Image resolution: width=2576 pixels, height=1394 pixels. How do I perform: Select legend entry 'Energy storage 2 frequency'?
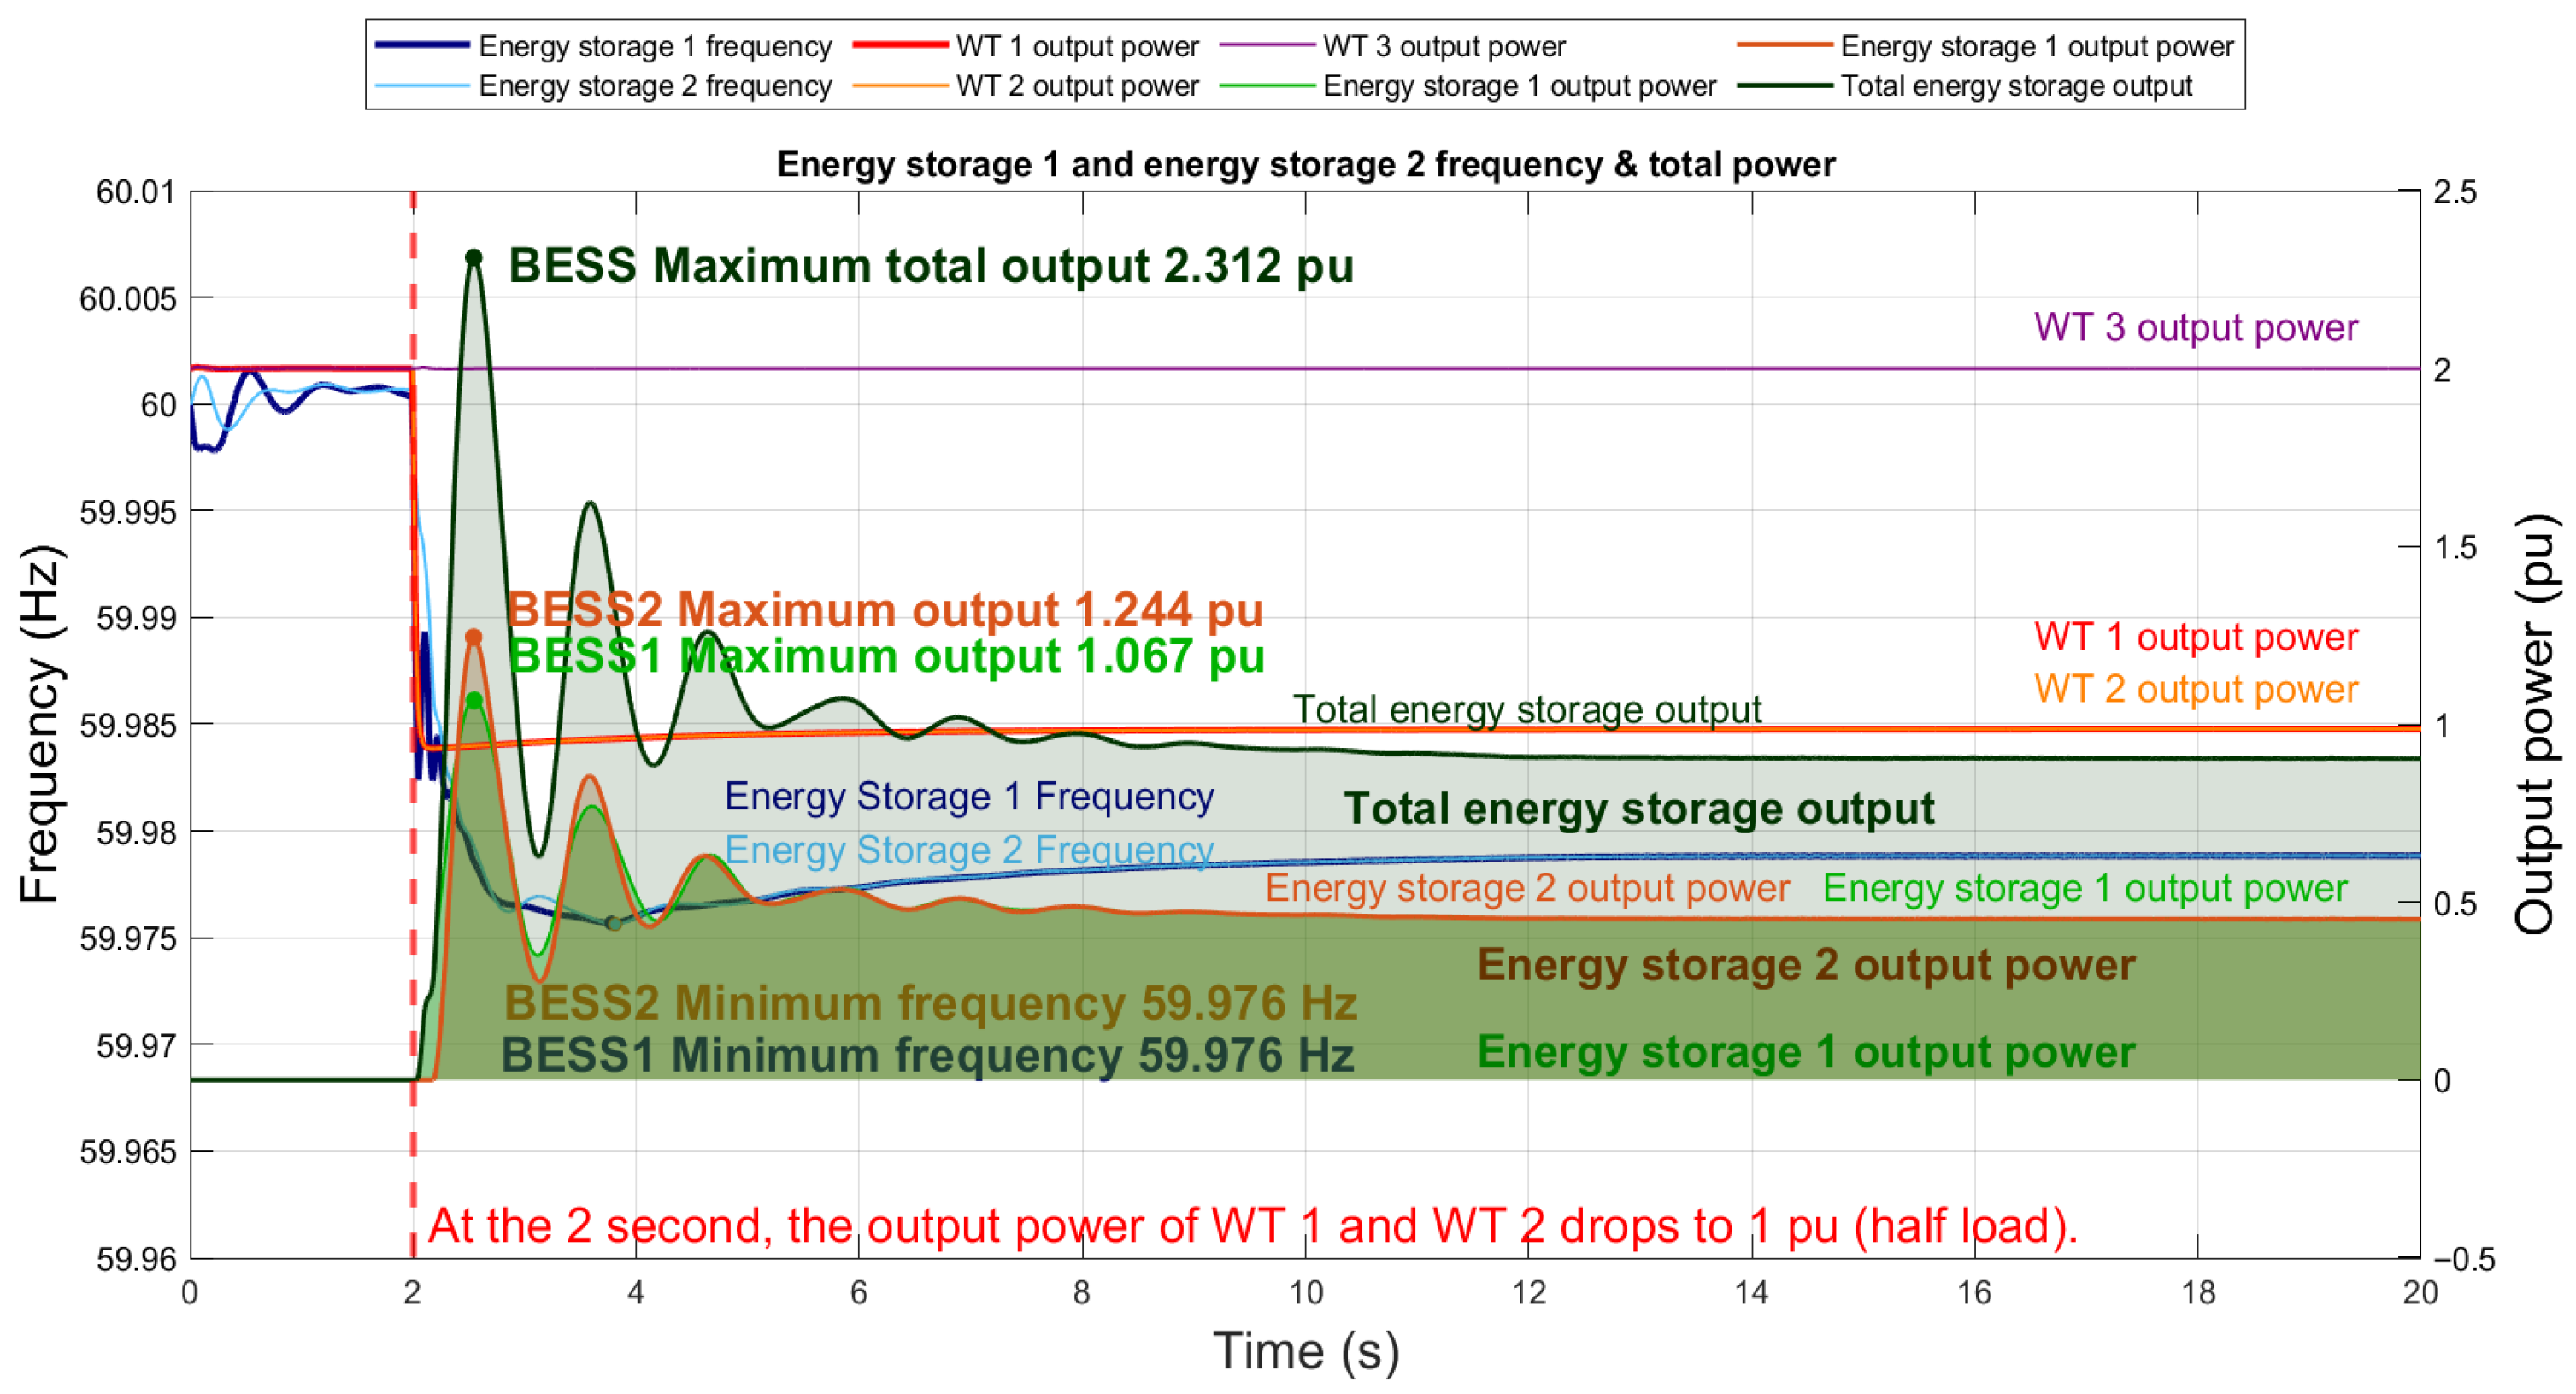point(655,86)
